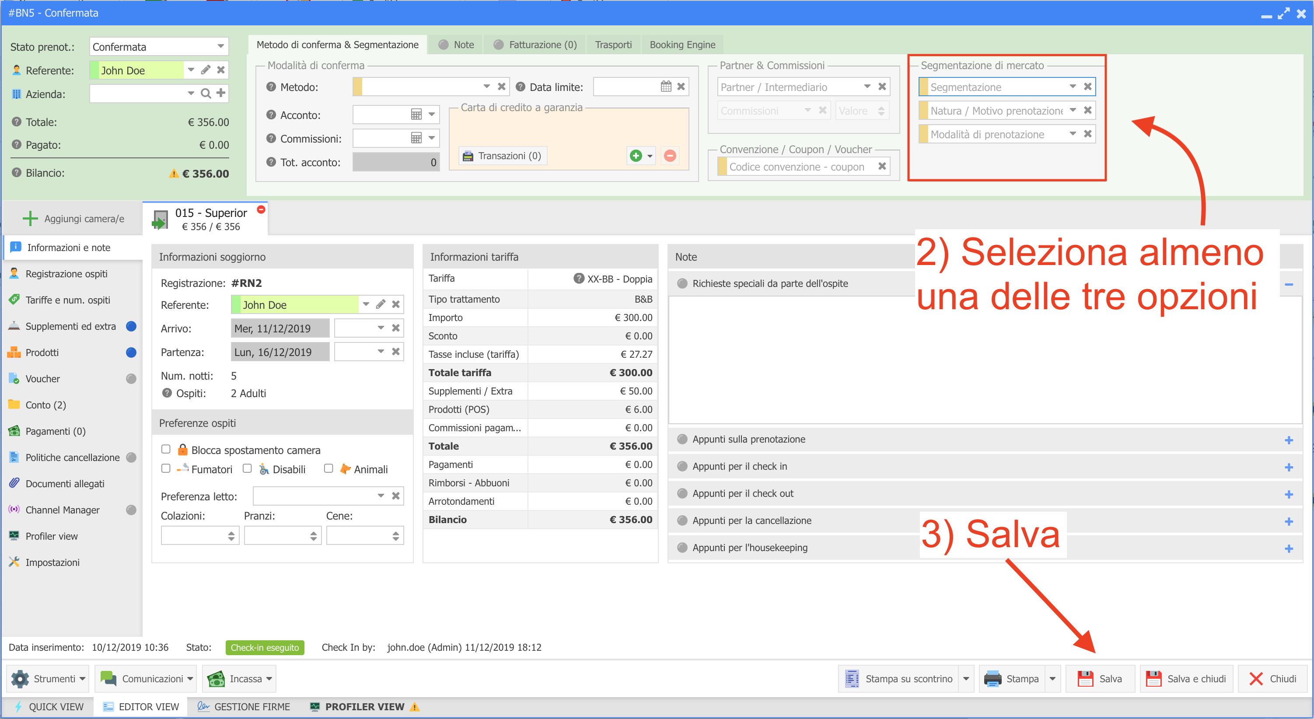Click the Salva button
1314x719 pixels.
[x=1100, y=678]
